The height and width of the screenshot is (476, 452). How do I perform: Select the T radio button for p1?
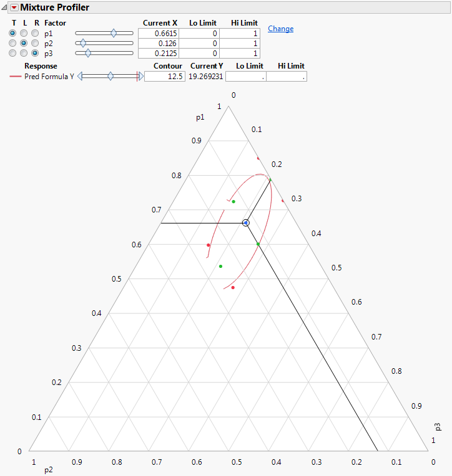click(x=12, y=33)
